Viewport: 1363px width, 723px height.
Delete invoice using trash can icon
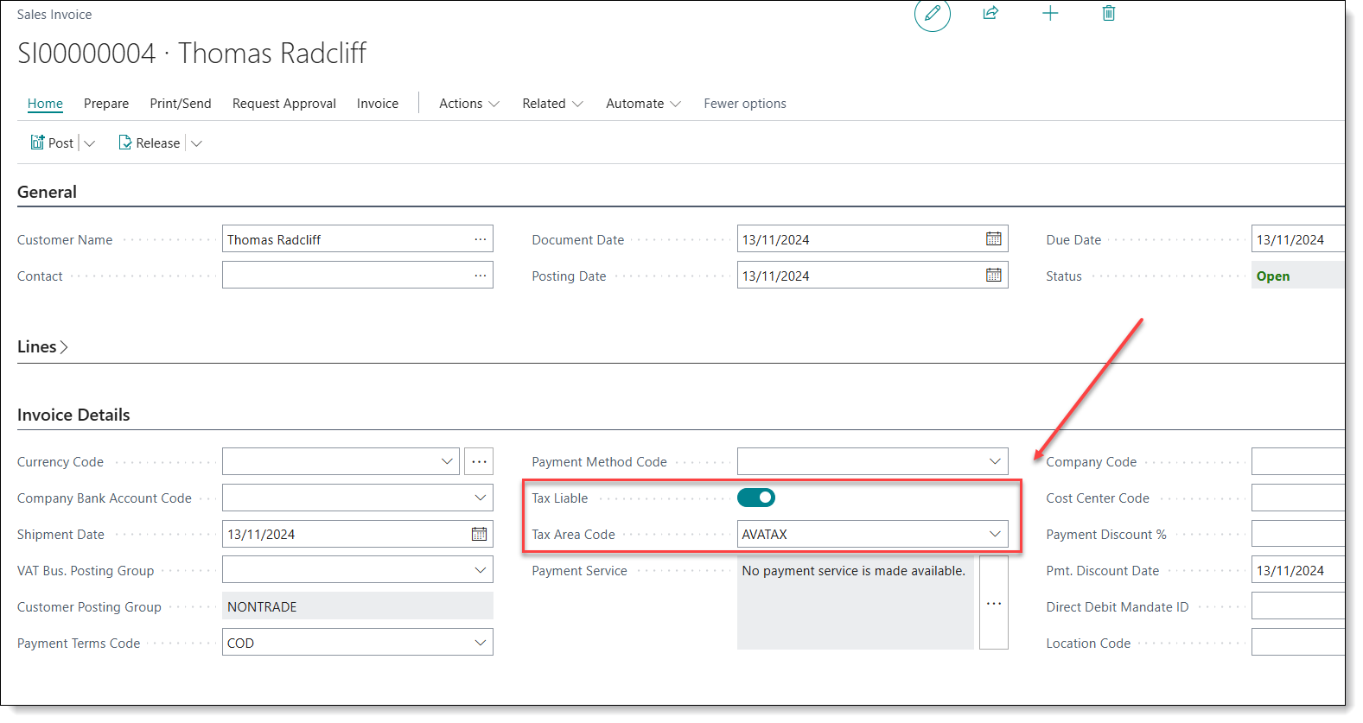coord(1108,13)
